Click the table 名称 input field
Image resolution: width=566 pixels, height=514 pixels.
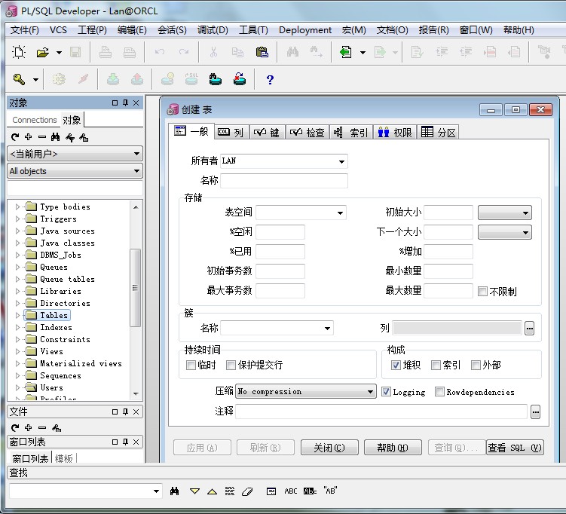pyautogui.click(x=284, y=180)
